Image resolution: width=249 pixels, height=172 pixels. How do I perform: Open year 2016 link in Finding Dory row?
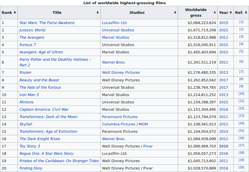pos(224,168)
